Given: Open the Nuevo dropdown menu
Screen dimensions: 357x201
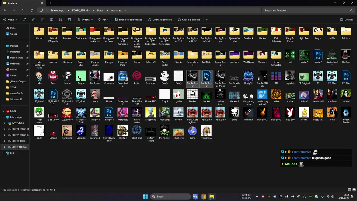Looking at the screenshot, I should [x=10, y=20].
